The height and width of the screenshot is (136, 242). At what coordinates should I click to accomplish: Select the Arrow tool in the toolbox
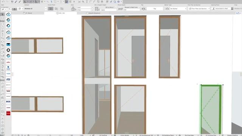click(3, 14)
